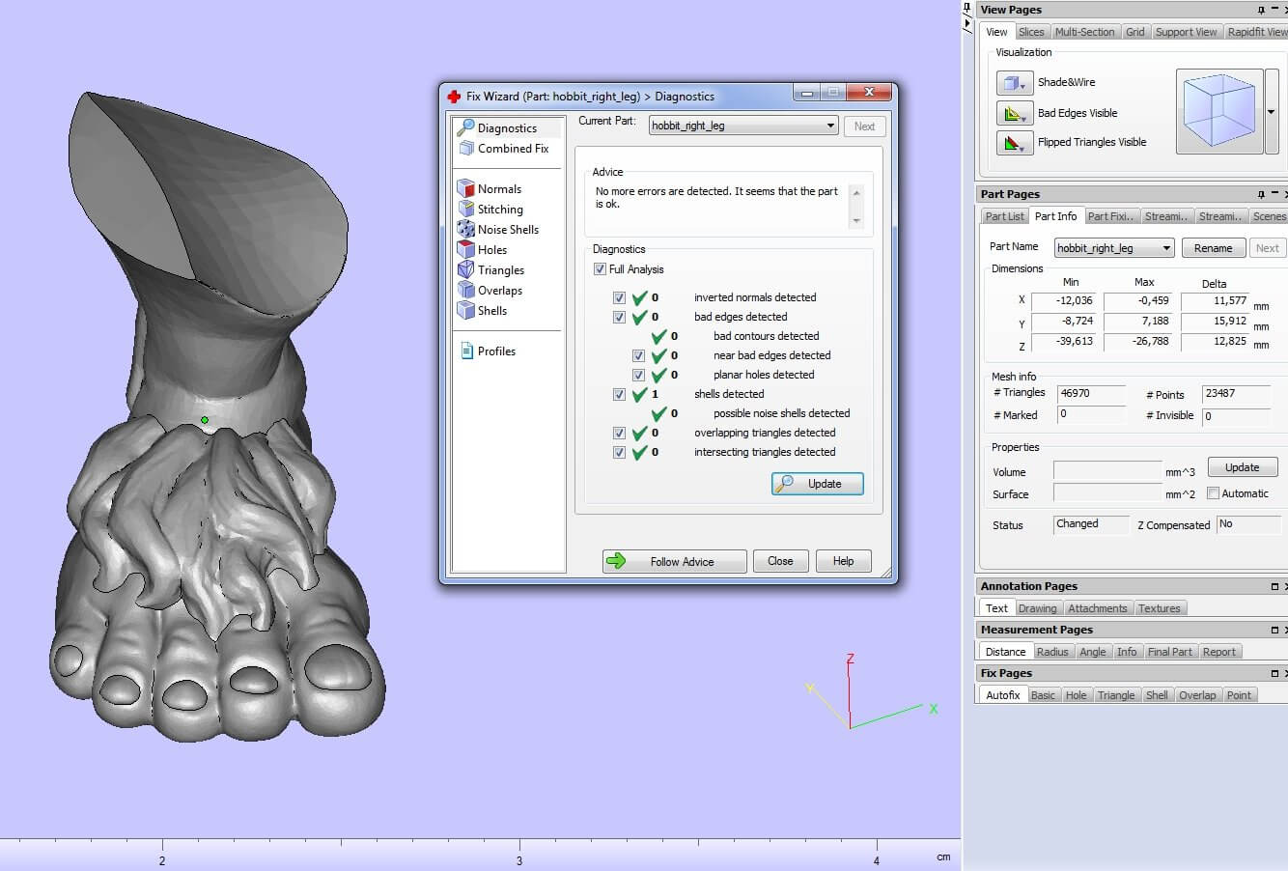Open Normals fix page in wizard sidebar
This screenshot has height=871, width=1288.
498,189
